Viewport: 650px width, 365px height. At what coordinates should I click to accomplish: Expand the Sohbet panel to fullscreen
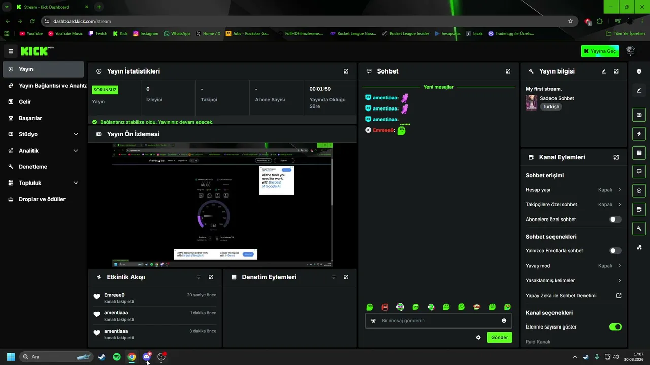click(508, 71)
